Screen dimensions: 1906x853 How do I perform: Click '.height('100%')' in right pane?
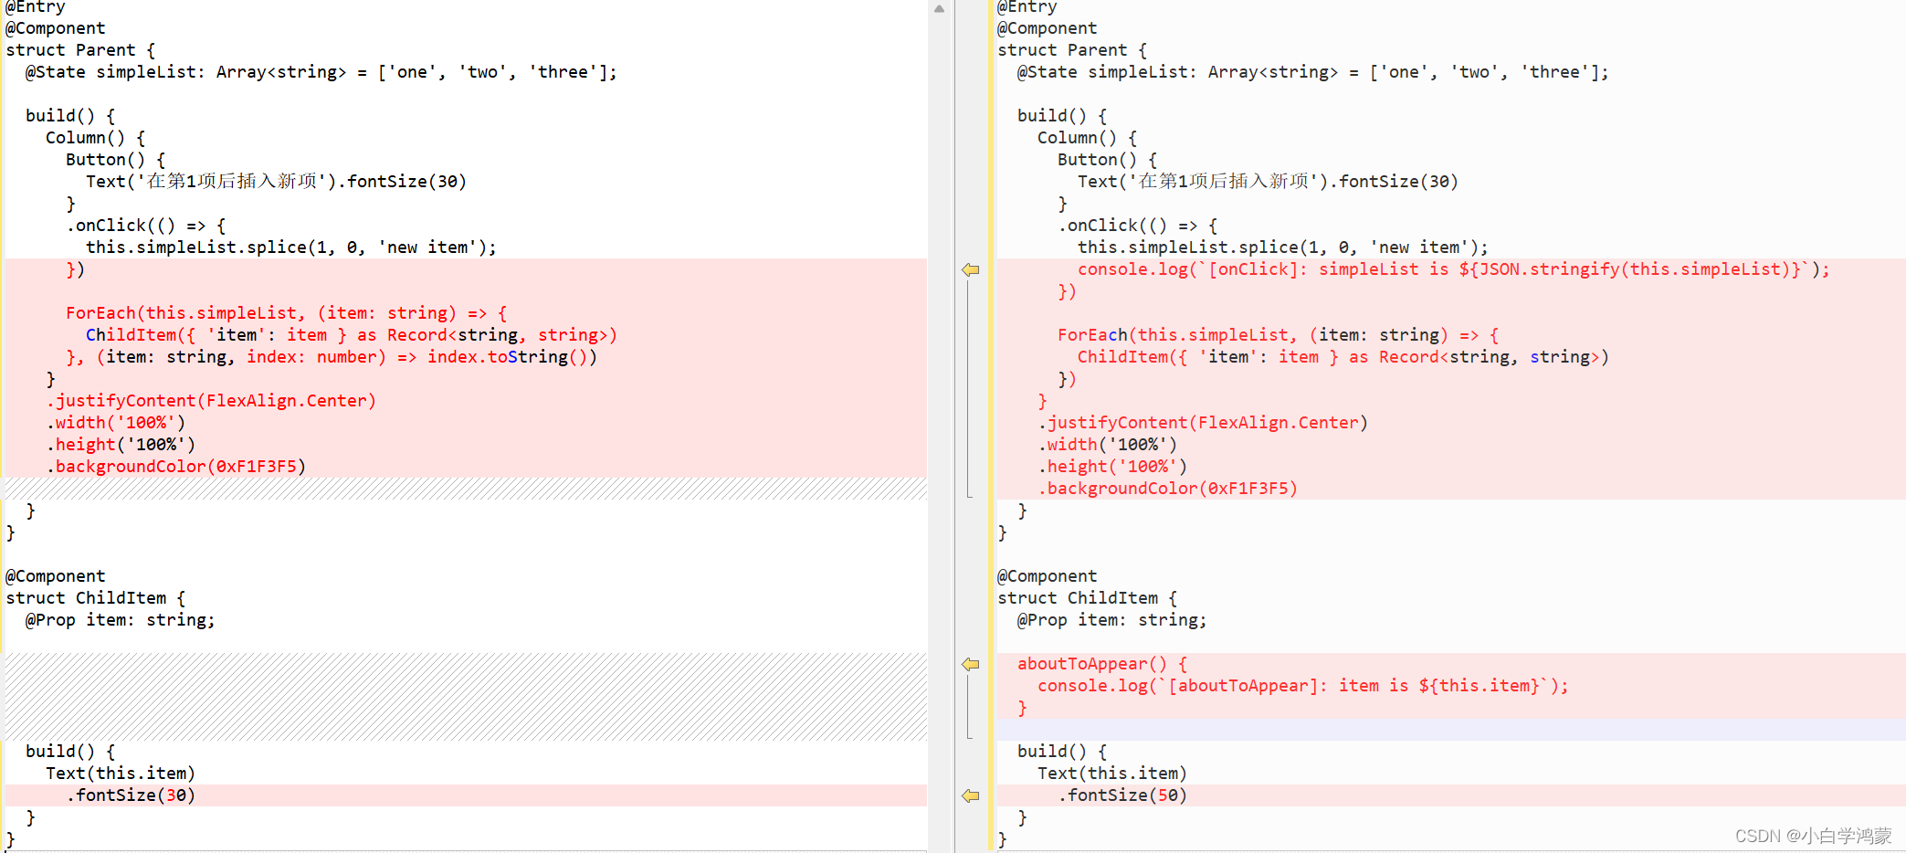pos(1113,467)
